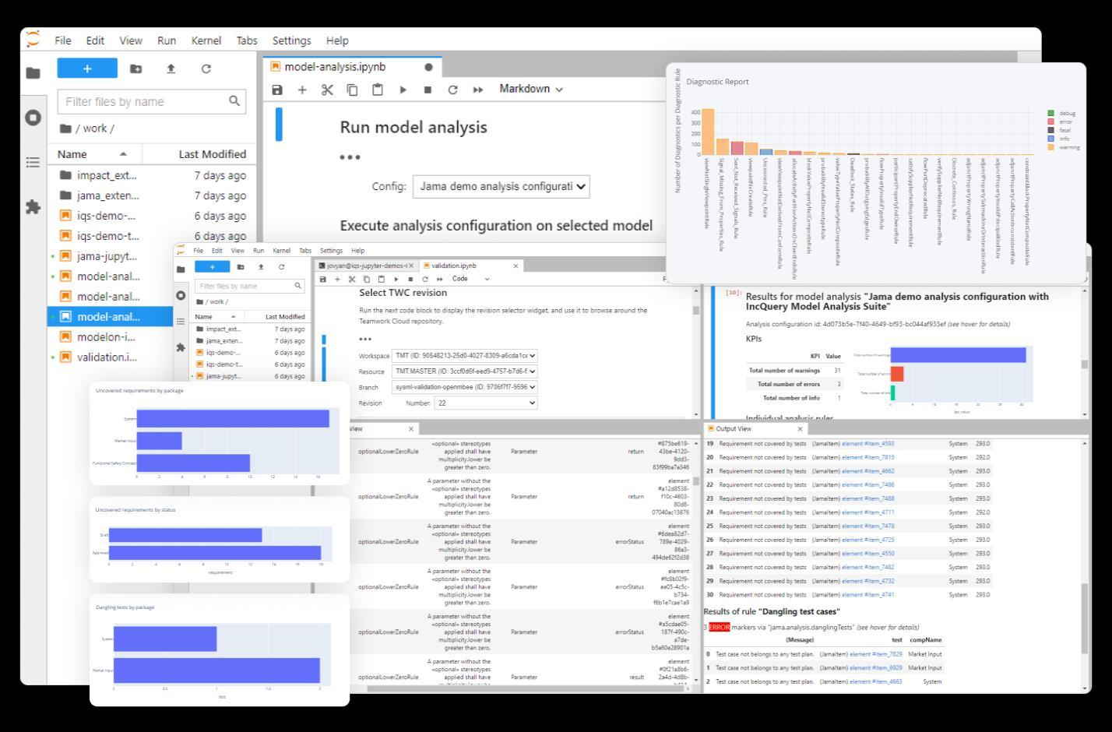
Task: Interrupt kernel in model-analysis notebook toolbar
Action: click(428, 90)
